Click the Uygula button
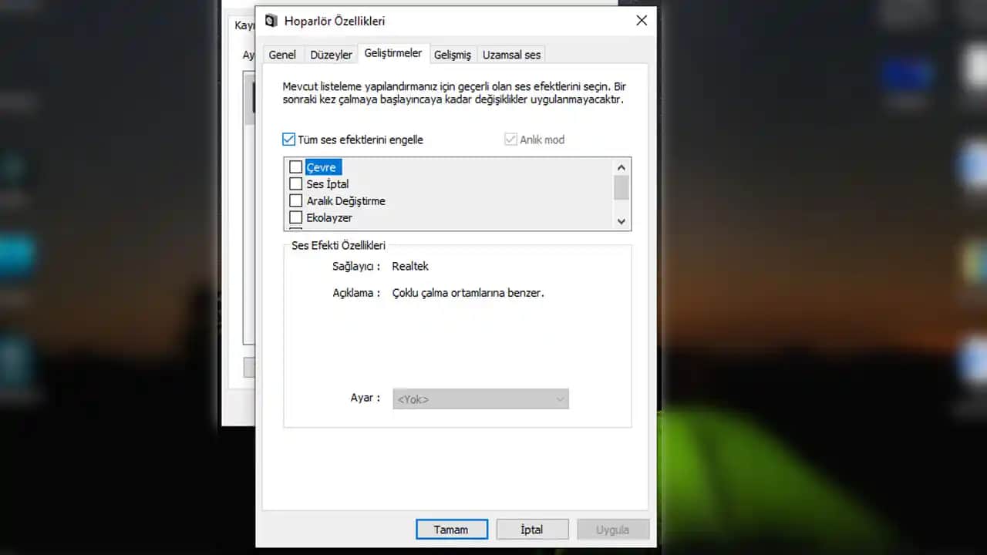Screen dimensions: 987x555 pyautogui.click(x=612, y=530)
